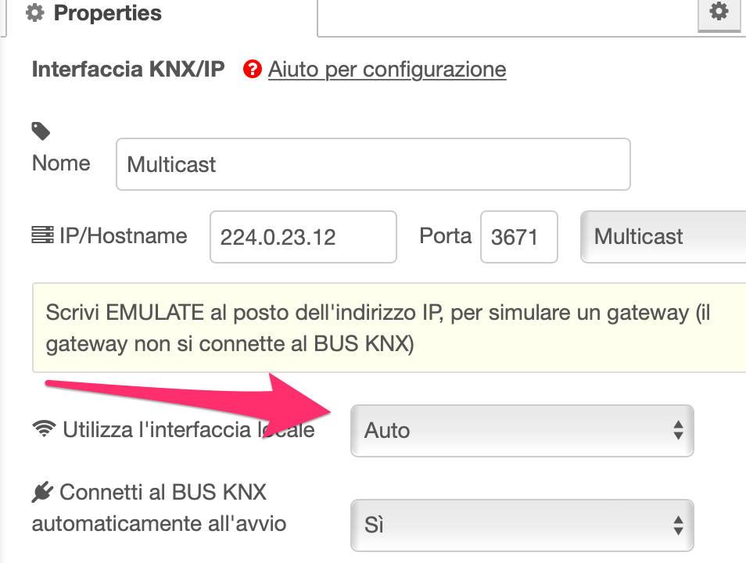Click the stepper arrows on the Sì dropdown
The width and height of the screenshot is (746, 563).
pos(680,525)
